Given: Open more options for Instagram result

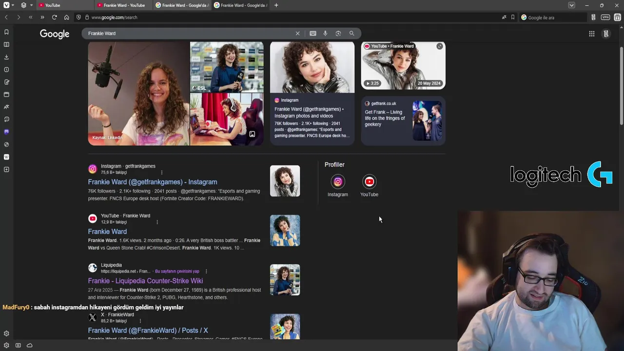Looking at the screenshot, I should click(162, 173).
